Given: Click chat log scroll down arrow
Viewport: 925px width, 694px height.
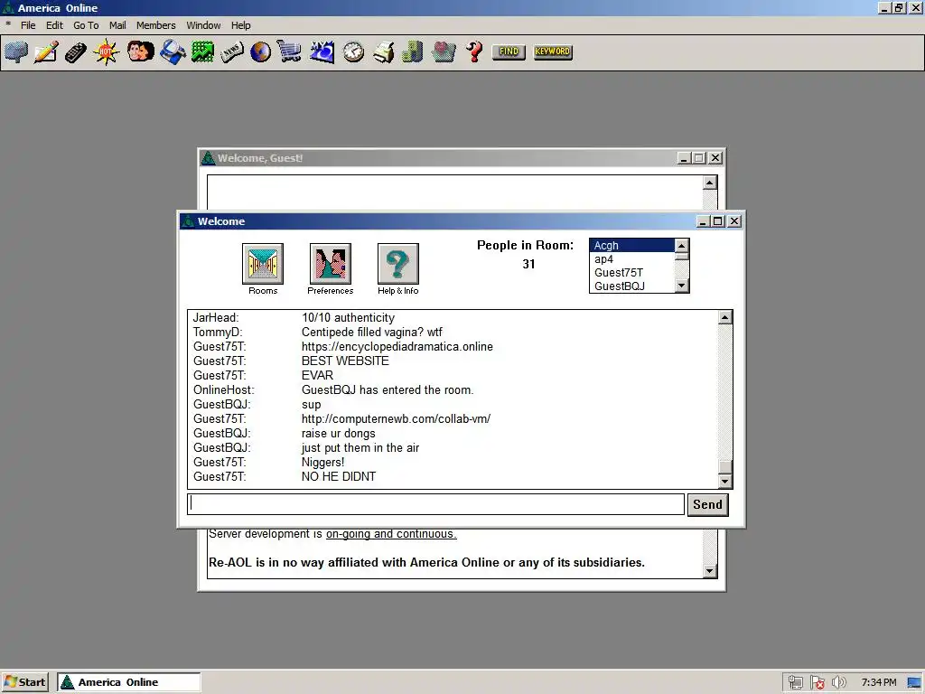Looking at the screenshot, I should click(x=725, y=482).
